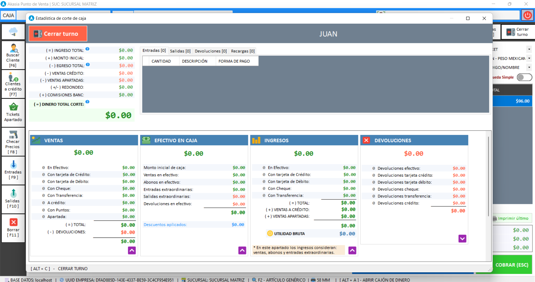535x282 pixels.
Task: Collapse the EFECTIVO EN CAJA panel
Action: pos(242,251)
